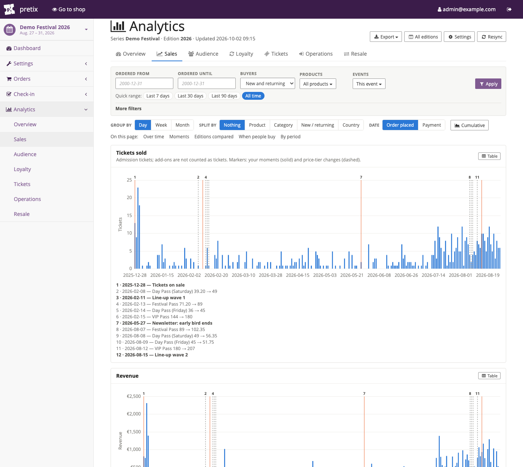Viewport: 523px width, 467px height.
Task: Click the Resync refresh icon
Action: coord(484,37)
